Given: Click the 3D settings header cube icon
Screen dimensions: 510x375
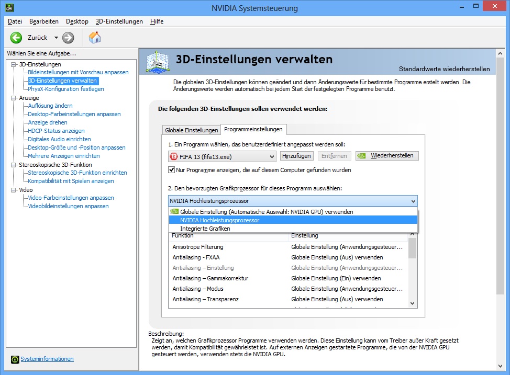Looking at the screenshot, I should pos(158,61).
